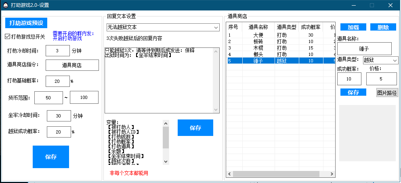
Task: Close the 打劫游戏2.0-设置 window
Action: pyautogui.click(x=391, y=5)
